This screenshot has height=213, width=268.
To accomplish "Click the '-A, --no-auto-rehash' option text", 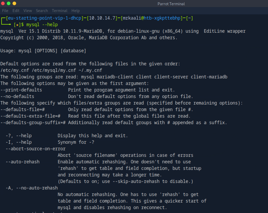I will point(32,188).
